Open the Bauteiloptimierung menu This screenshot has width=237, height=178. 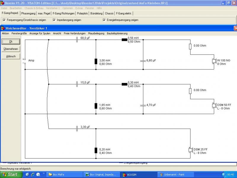[x=117, y=33]
